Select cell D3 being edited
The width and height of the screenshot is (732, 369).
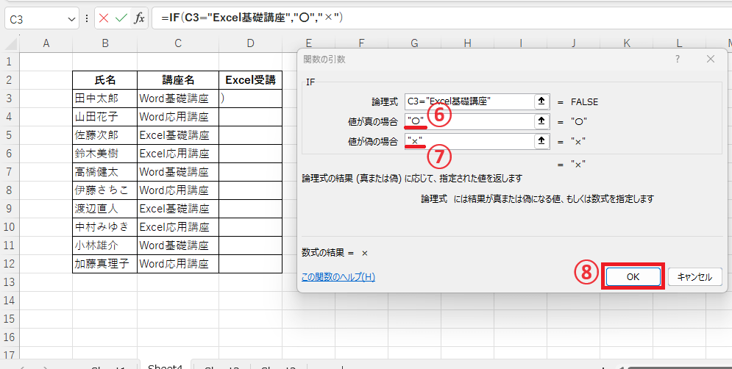click(x=251, y=98)
